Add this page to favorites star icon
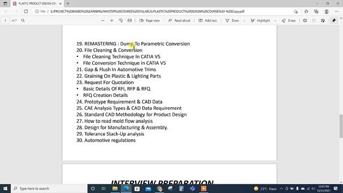Viewport: 343px width, 193px height. [x=296, y=11]
